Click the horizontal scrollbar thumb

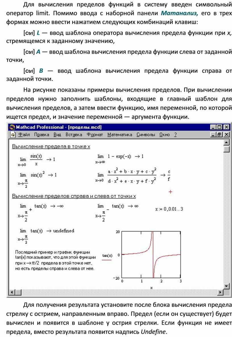click(18, 292)
